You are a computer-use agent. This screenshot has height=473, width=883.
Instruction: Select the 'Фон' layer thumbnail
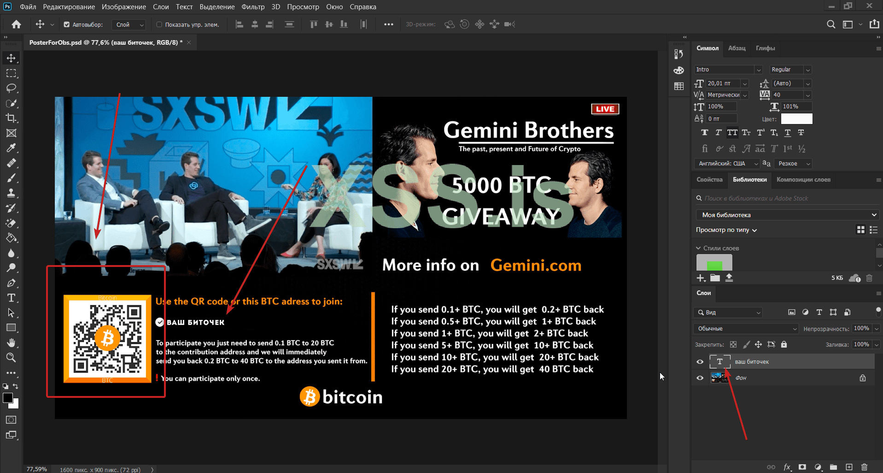[719, 378]
